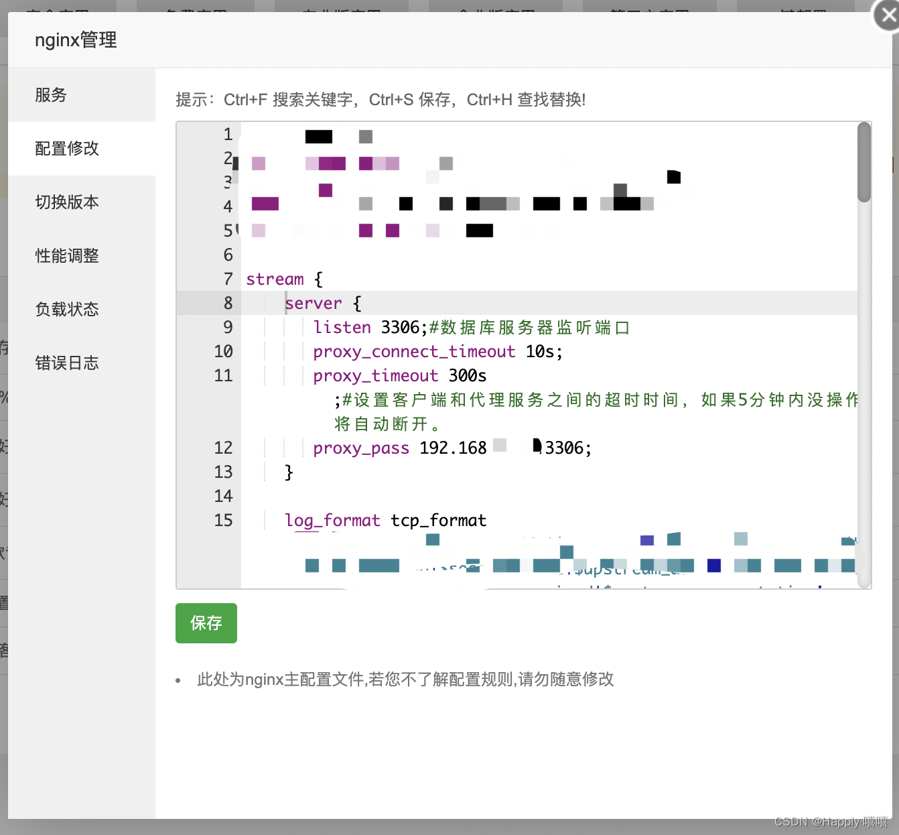The image size is (899, 835).
Task: Grab the editor vertical scrollbar thumb
Action: [864, 162]
